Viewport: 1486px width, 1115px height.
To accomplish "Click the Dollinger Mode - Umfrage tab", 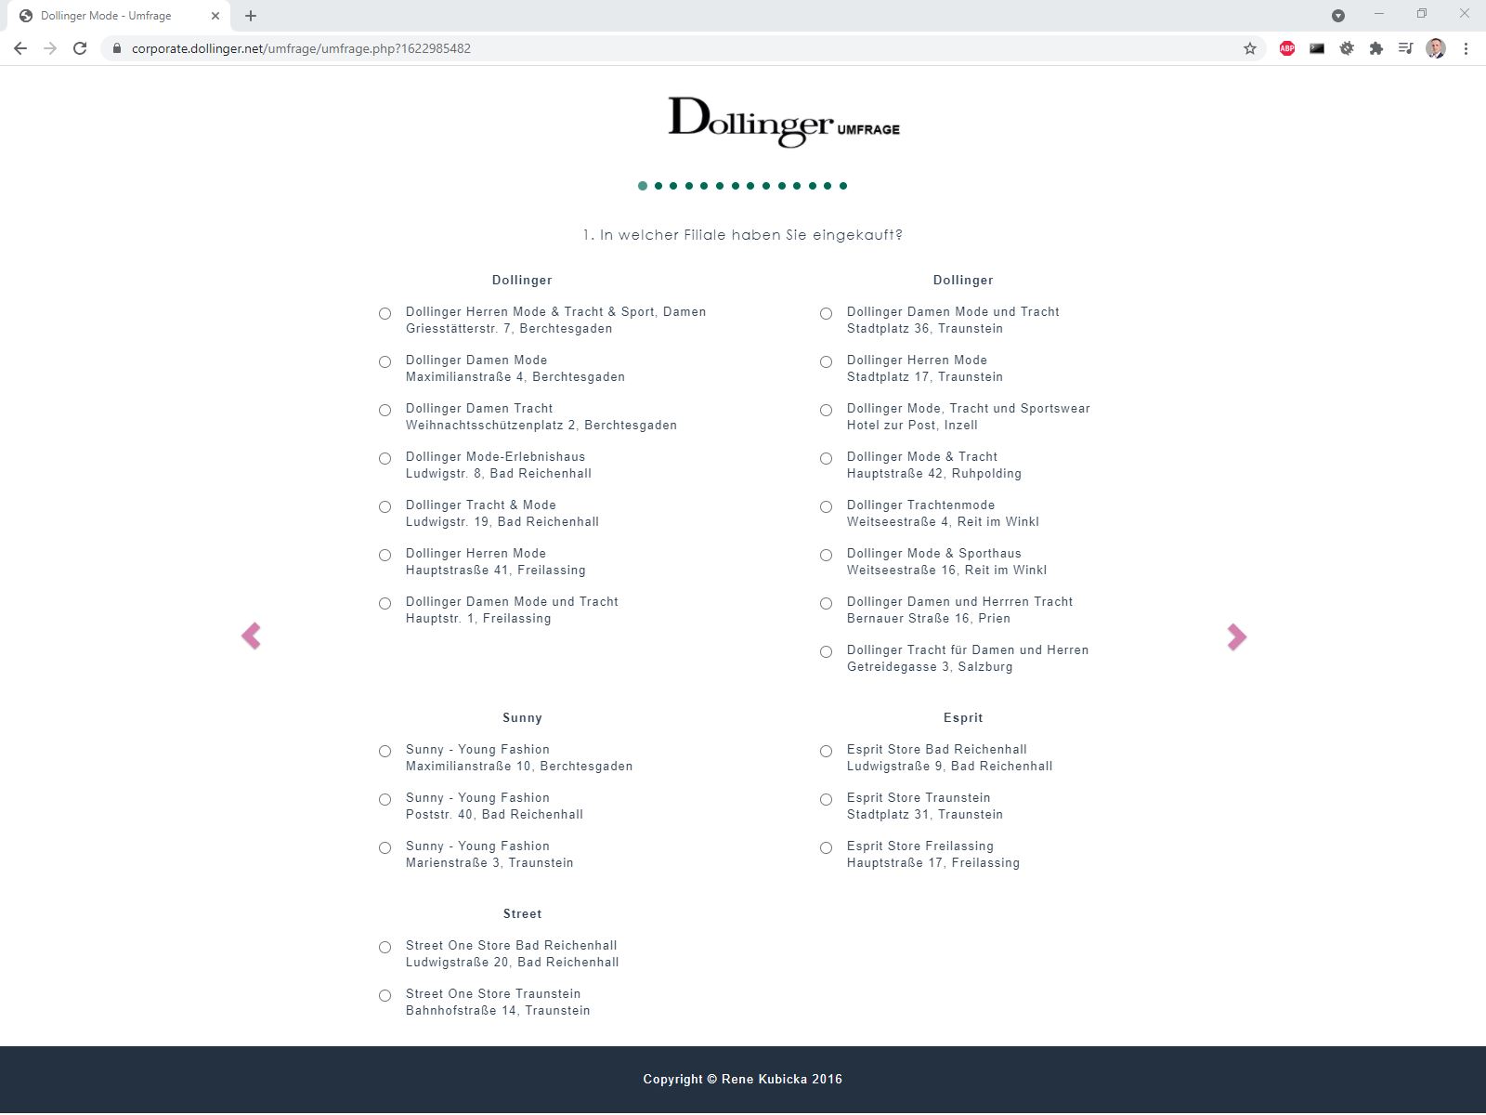I will (x=117, y=16).
